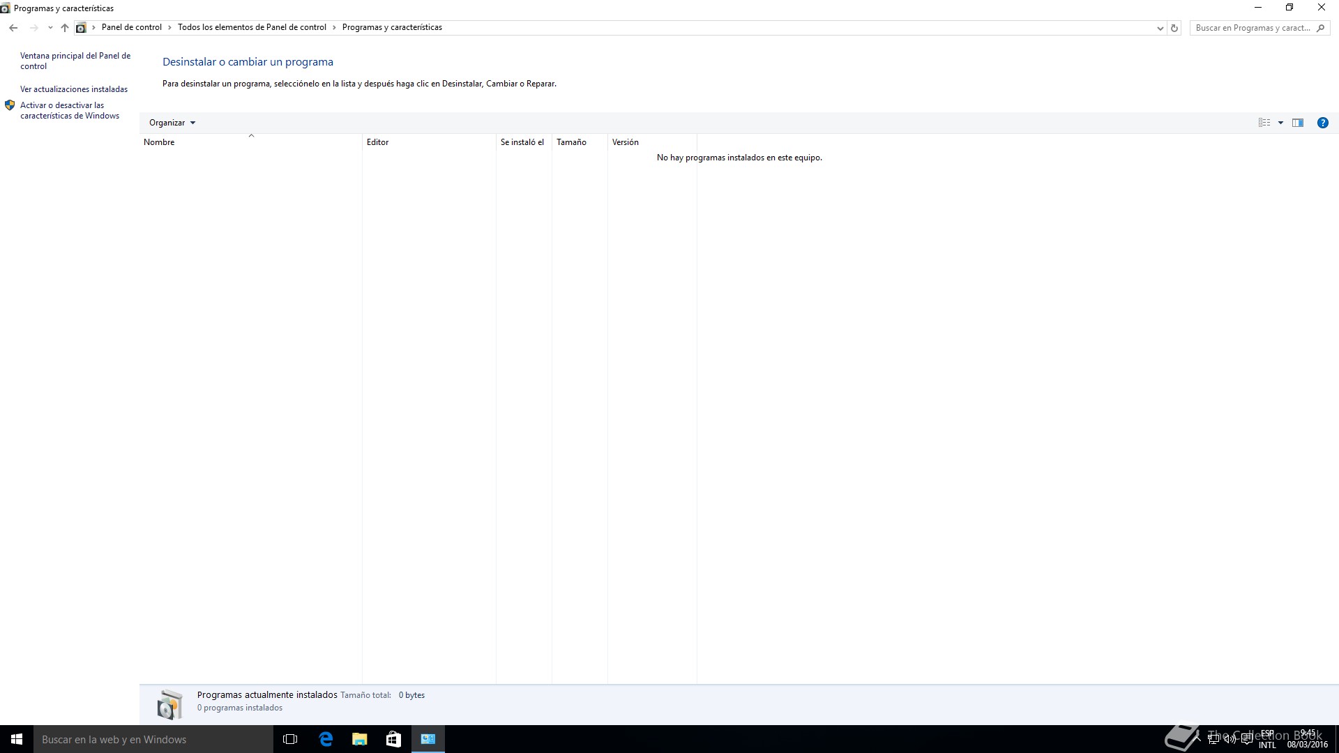
Task: Select Todos los elementos de Panel de control breadcrumb
Action: point(252,27)
